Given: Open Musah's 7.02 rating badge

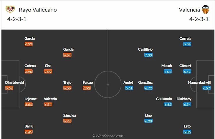Looking at the screenshot, I should tap(168, 71).
